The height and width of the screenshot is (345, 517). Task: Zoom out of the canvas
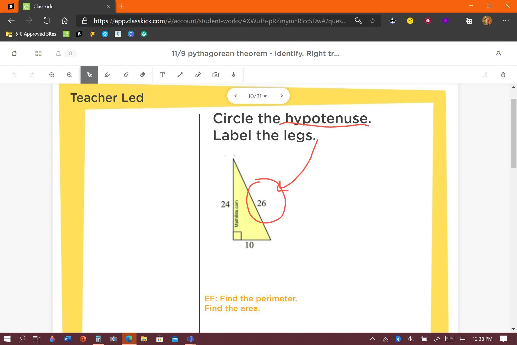coord(52,75)
